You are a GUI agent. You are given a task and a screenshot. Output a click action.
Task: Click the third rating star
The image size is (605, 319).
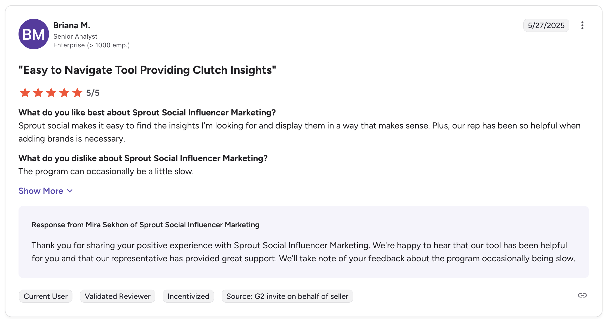click(x=51, y=93)
